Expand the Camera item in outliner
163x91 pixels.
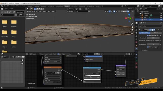click(140, 15)
